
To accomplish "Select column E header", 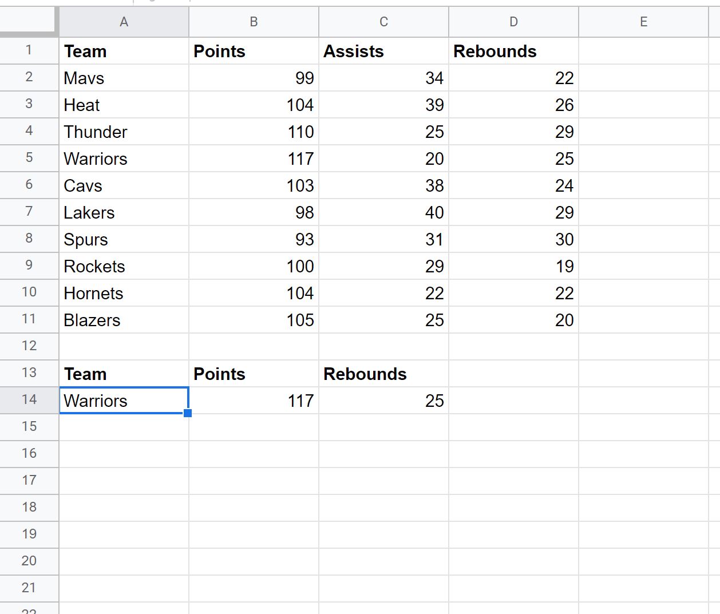I will 643,22.
